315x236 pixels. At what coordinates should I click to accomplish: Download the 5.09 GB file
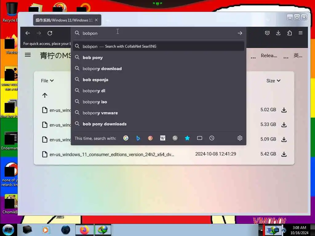[284, 140]
